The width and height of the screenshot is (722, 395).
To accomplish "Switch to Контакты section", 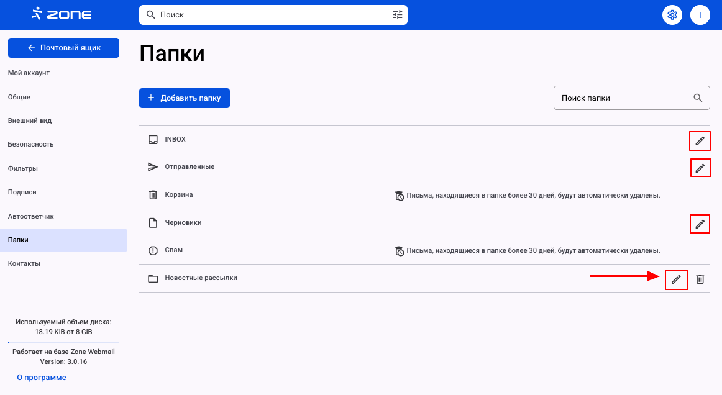I will (x=24, y=263).
